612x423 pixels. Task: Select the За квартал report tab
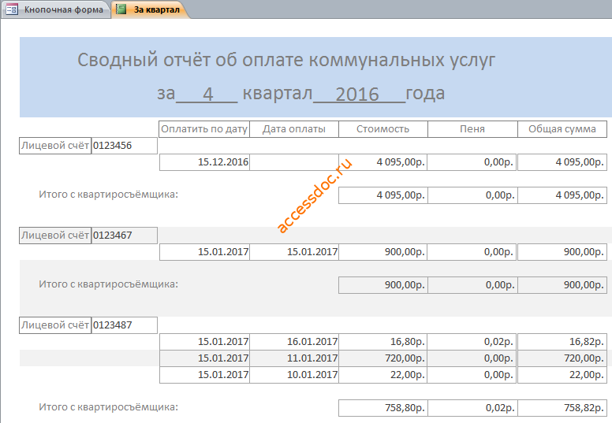(151, 9)
